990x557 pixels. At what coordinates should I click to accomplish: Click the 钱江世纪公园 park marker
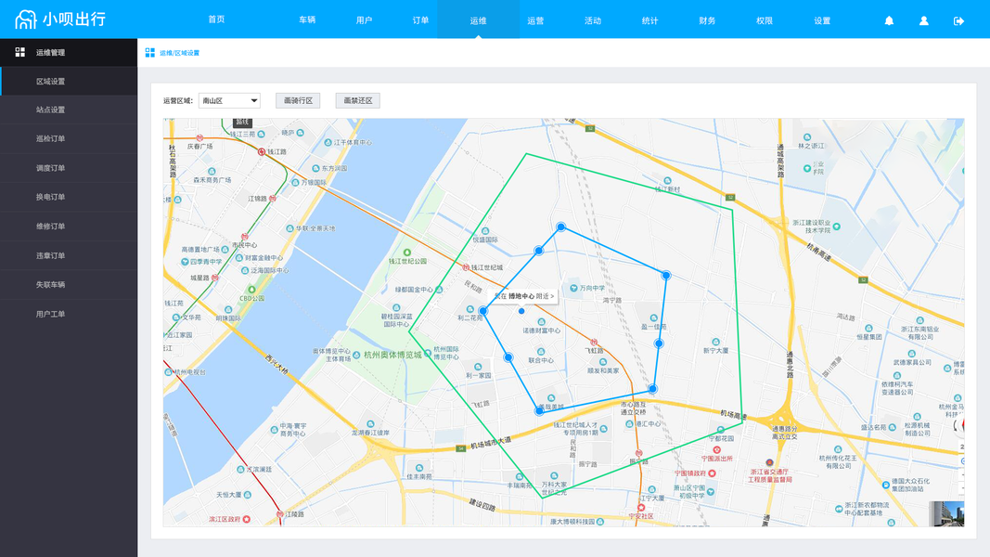[x=407, y=253]
